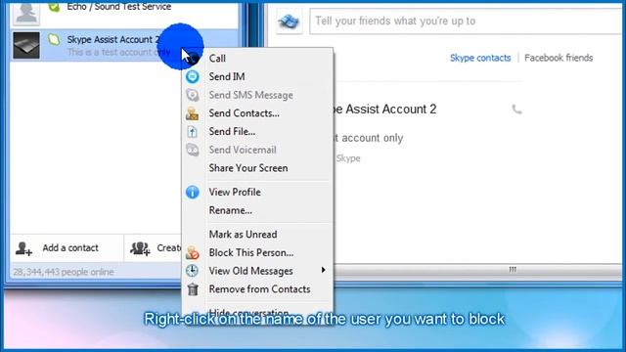Image resolution: width=626 pixels, height=352 pixels.
Task: Click the Skype home cloud icon
Action: click(x=289, y=21)
